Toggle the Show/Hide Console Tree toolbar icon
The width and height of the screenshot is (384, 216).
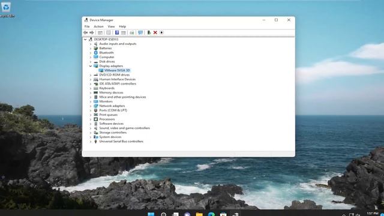pos(100,32)
